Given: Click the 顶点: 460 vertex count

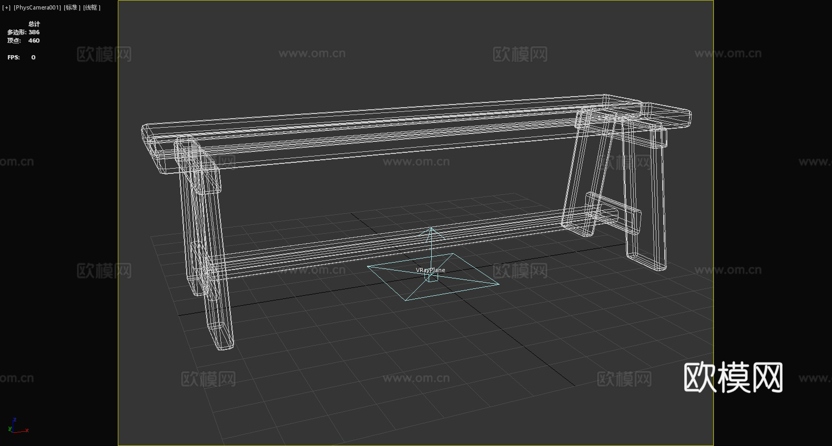Looking at the screenshot, I should click(x=23, y=40).
